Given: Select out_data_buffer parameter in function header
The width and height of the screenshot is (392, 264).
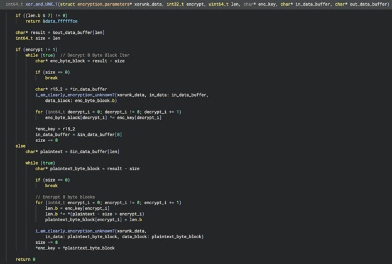Looking at the screenshot, I should (361, 4).
